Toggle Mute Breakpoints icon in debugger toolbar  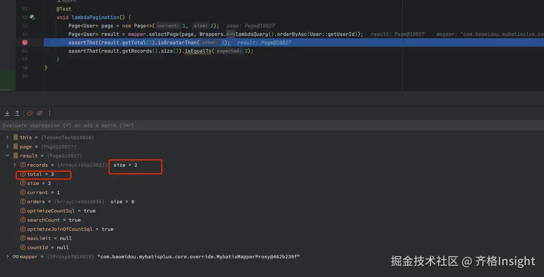[40, 113]
